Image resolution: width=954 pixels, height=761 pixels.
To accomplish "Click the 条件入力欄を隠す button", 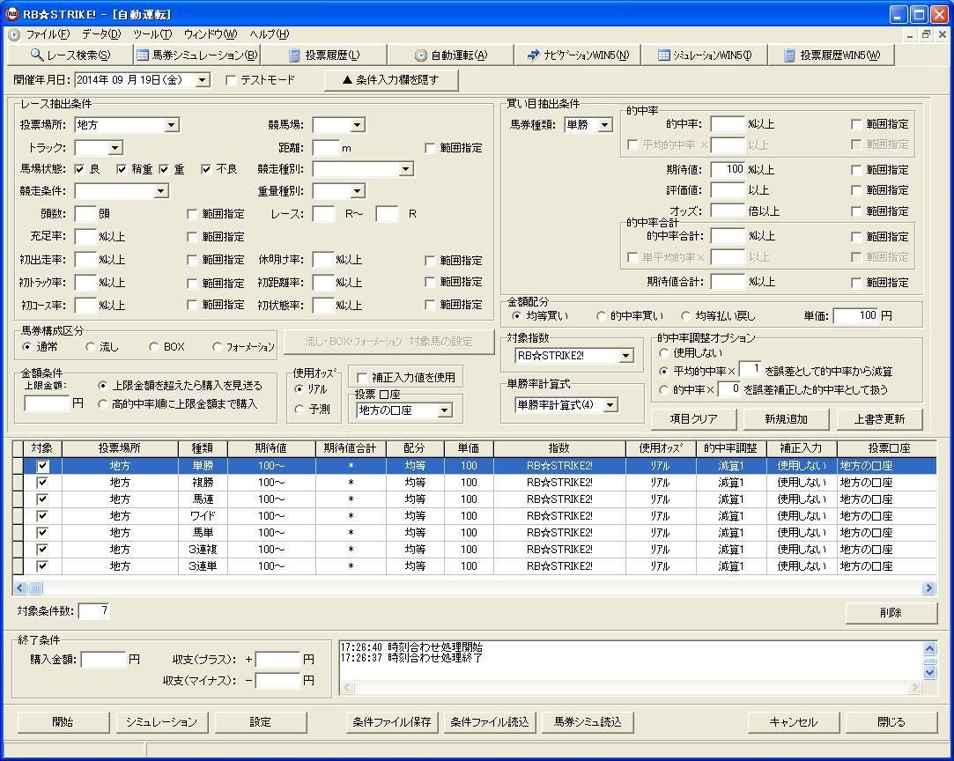I will pyautogui.click(x=391, y=79).
